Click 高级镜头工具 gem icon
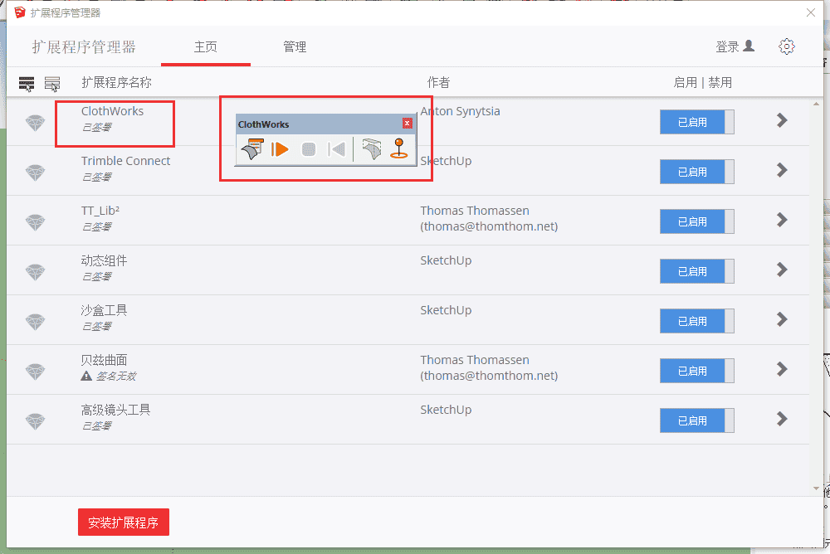830x554 pixels. (x=36, y=421)
